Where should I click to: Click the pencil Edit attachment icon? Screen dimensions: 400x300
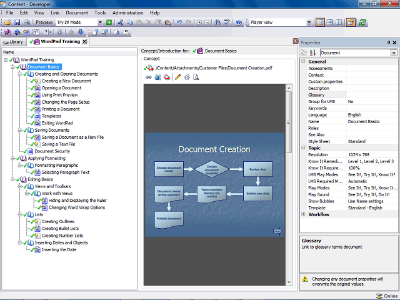(x=177, y=77)
